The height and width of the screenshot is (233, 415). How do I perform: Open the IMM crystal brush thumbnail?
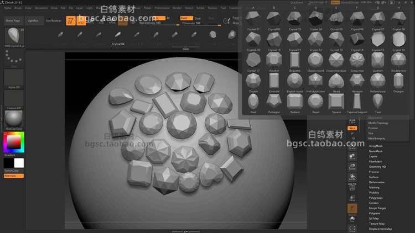click(x=14, y=36)
